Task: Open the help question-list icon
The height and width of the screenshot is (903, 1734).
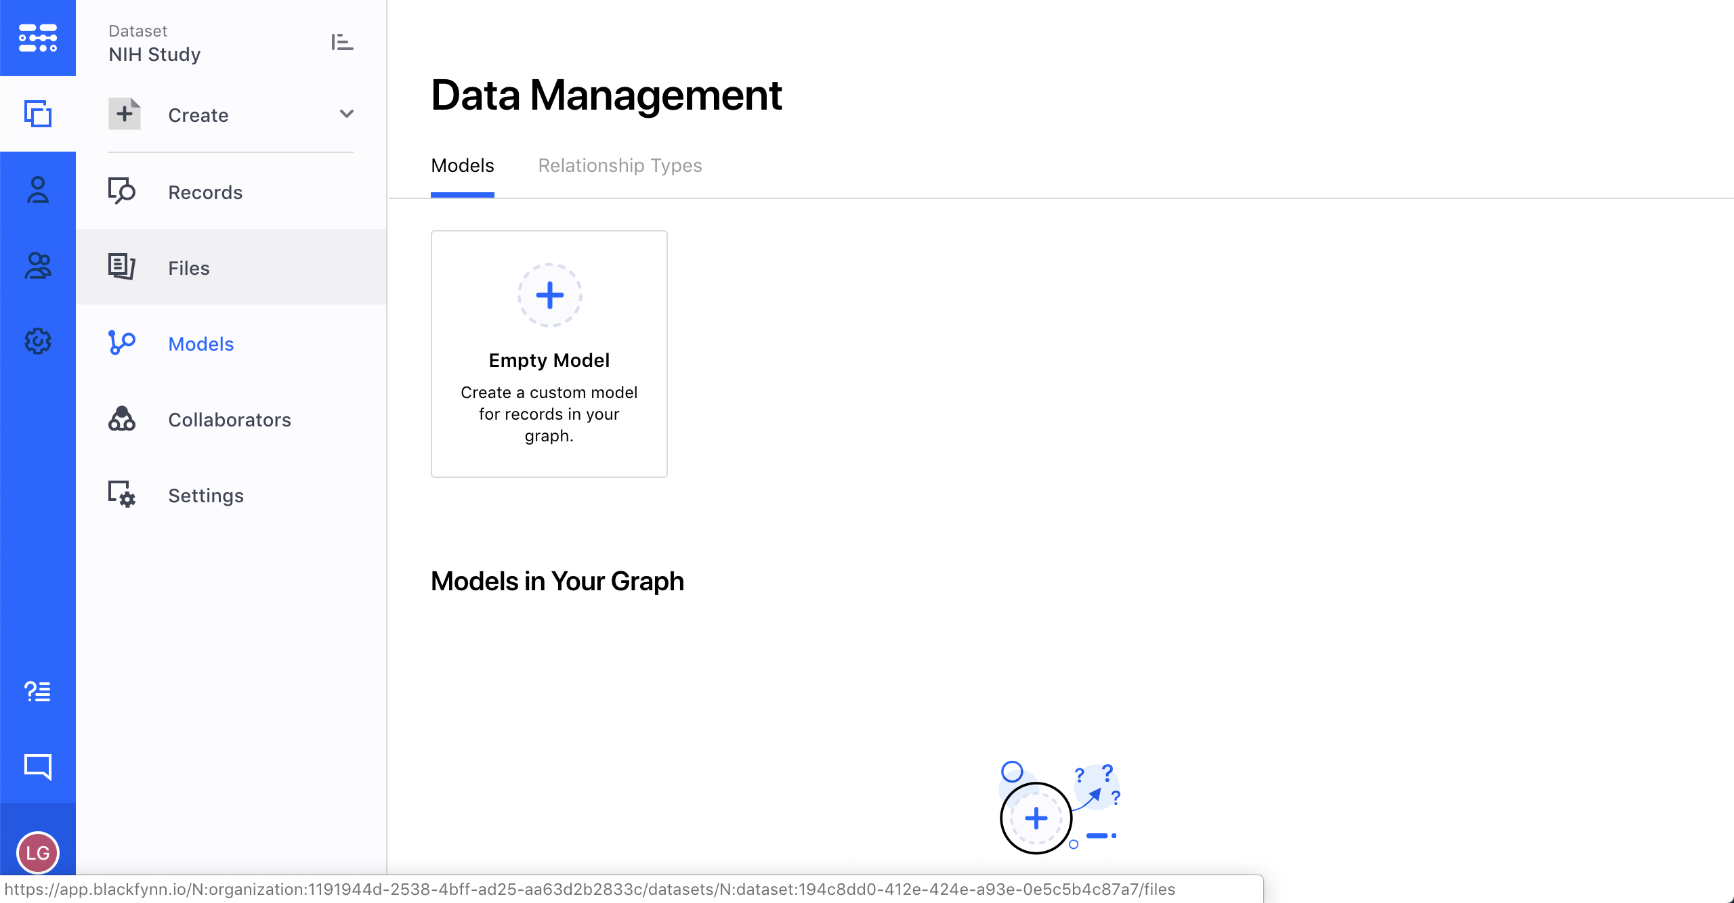Action: (38, 691)
